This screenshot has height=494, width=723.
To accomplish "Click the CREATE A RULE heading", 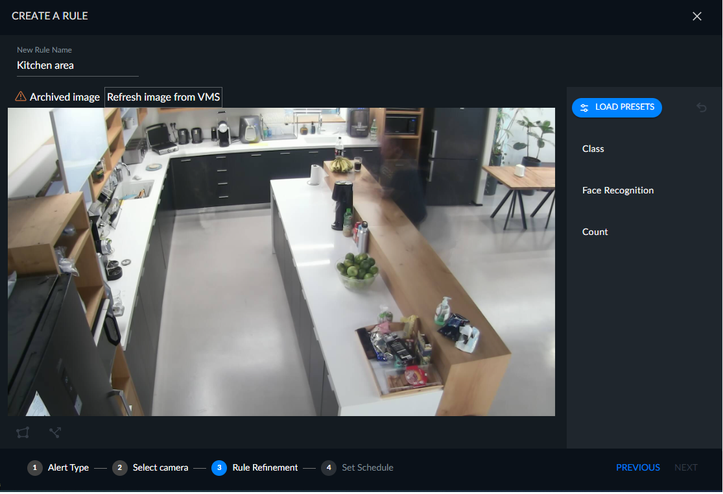I will (x=50, y=16).
